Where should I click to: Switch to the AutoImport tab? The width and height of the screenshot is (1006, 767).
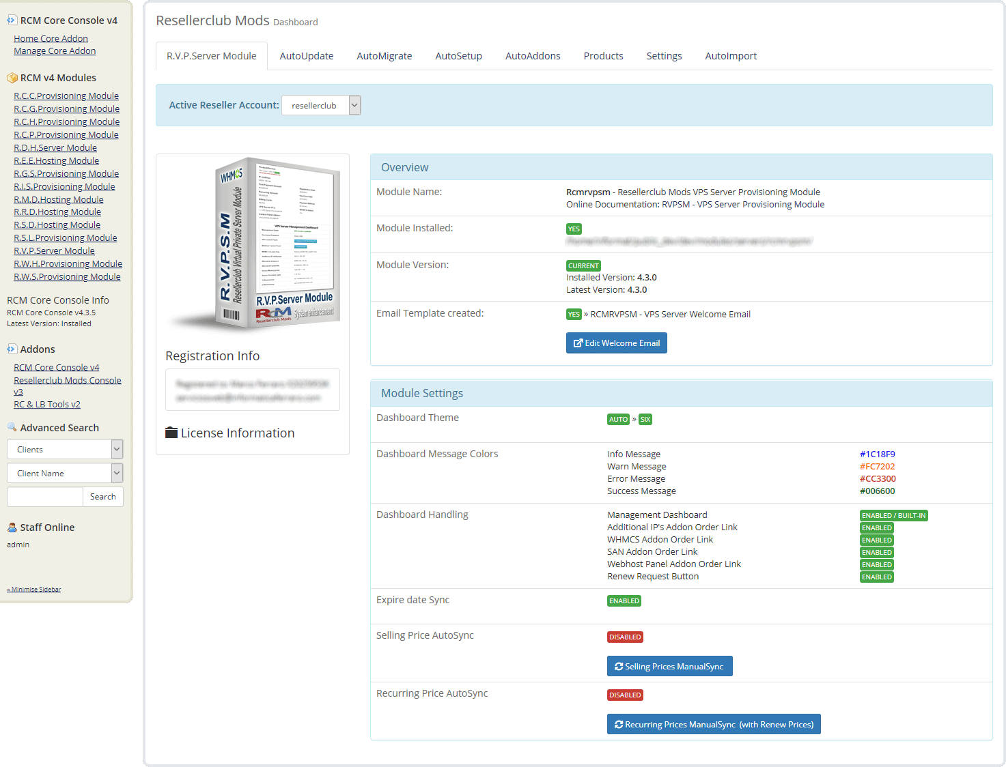tap(731, 56)
